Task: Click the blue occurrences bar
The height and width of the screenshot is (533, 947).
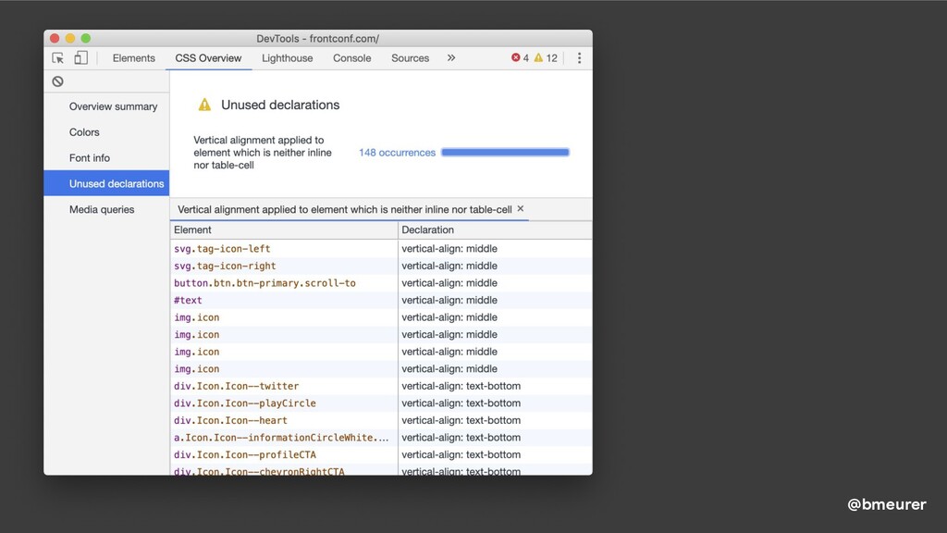Action: 505,153
